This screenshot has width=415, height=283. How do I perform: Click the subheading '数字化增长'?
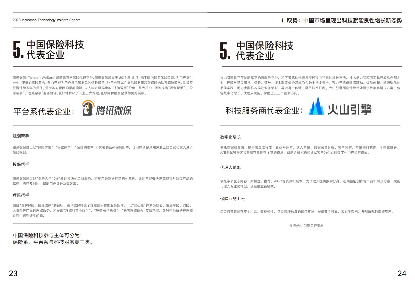230,137
